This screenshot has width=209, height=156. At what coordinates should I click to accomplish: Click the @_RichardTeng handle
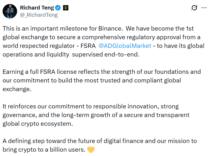[x=39, y=15]
